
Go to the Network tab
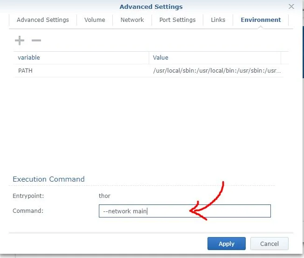point(132,20)
